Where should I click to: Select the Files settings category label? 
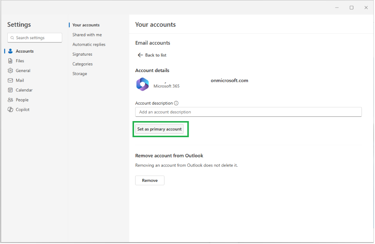20,61
